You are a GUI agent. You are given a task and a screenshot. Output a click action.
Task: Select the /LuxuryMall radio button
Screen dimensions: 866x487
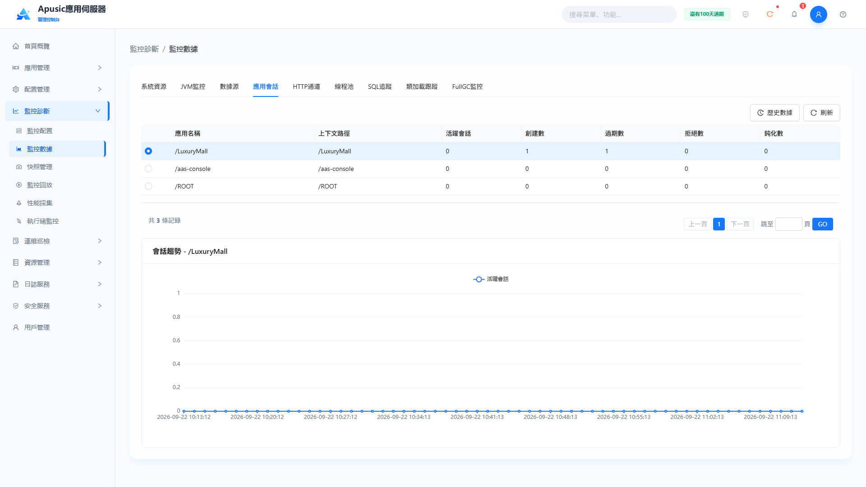(148, 151)
